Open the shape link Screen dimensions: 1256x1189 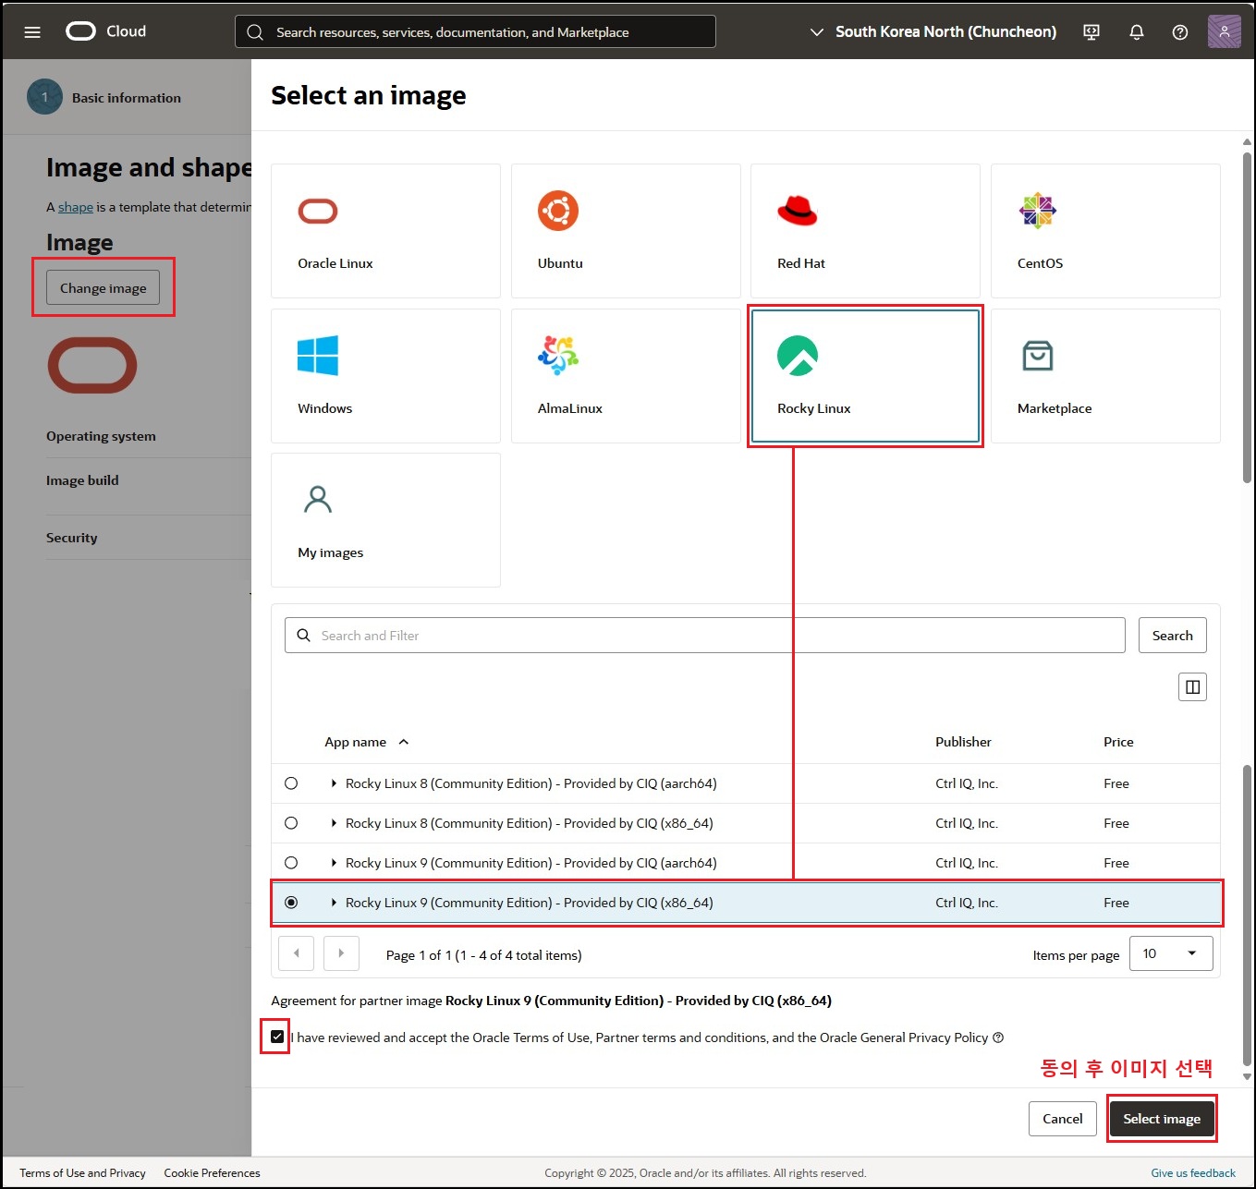click(76, 207)
